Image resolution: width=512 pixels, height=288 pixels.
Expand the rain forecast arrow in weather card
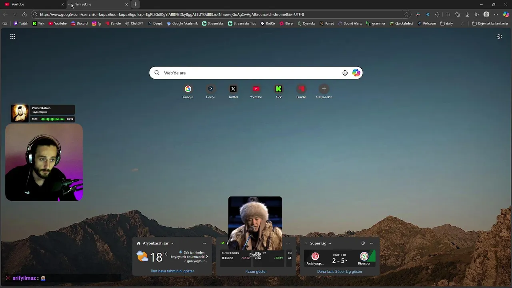(207, 257)
